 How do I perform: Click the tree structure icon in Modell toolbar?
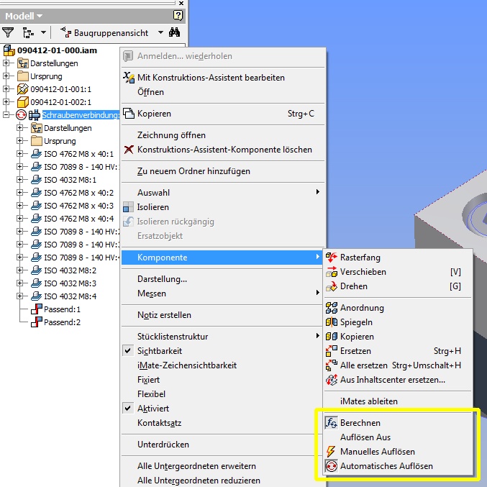[28, 32]
